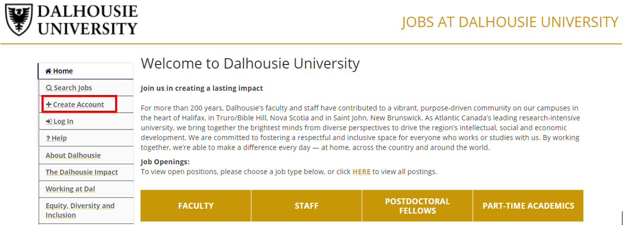Click the question mark icon beside Help

tap(48, 138)
